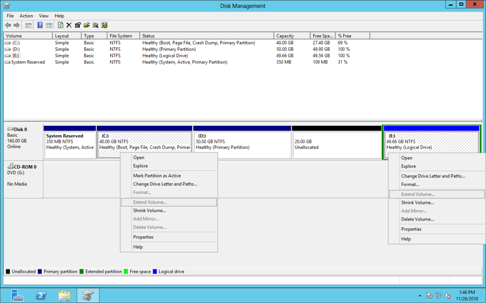
Task: Click the Delete (X) toolbar icon
Action: pyautogui.click(x=69, y=25)
